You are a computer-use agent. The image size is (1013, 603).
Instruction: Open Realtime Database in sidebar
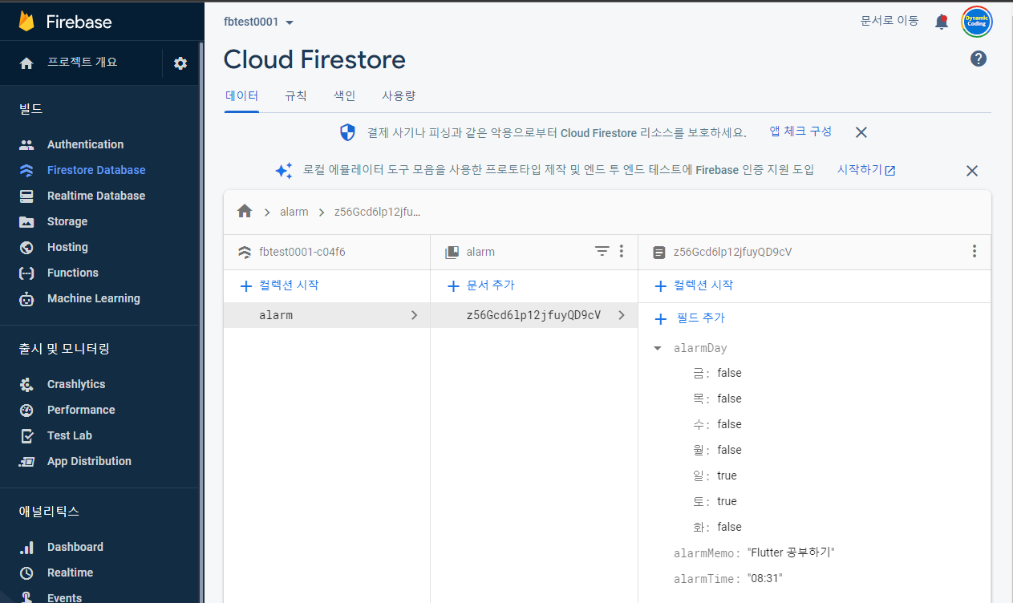96,196
